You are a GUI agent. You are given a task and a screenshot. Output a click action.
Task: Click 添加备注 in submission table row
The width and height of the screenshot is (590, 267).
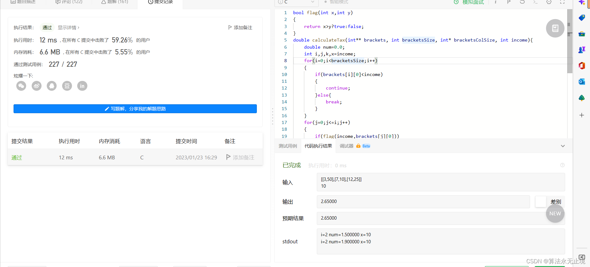[x=240, y=157]
